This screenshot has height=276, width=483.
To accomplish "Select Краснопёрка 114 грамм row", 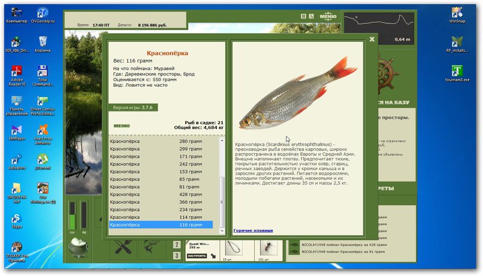I will click(x=161, y=217).
